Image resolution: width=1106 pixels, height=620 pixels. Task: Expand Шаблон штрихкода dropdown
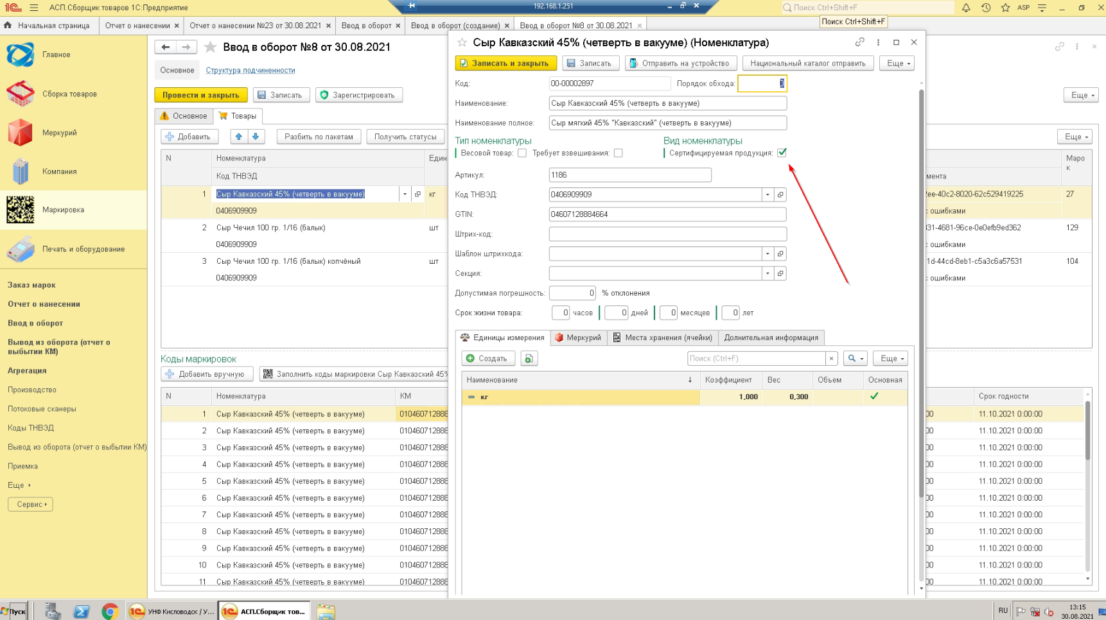(768, 254)
